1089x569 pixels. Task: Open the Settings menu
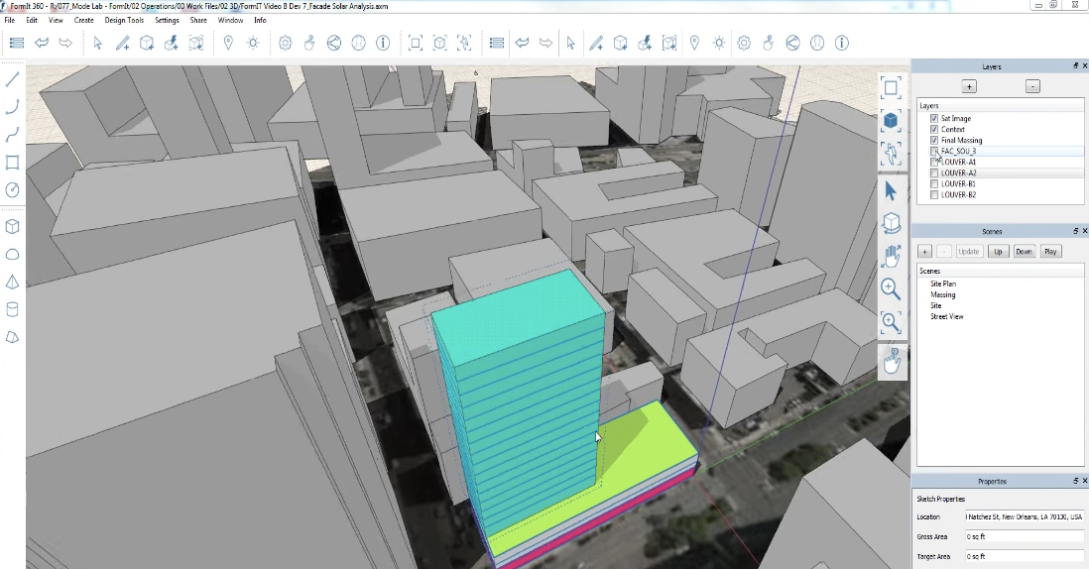pos(167,20)
